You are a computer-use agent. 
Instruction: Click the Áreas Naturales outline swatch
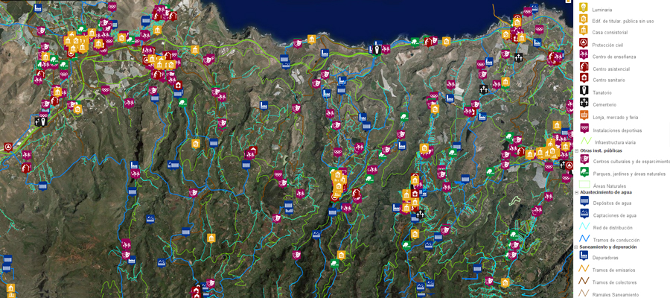[584, 185]
